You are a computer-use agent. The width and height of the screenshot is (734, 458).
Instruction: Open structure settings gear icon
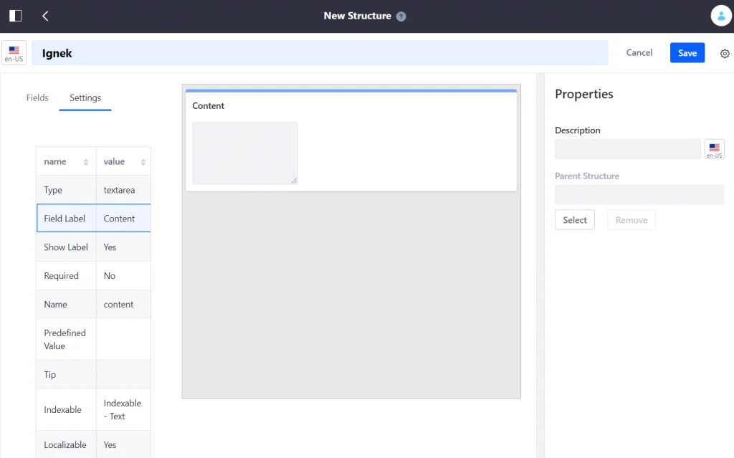pyautogui.click(x=724, y=53)
